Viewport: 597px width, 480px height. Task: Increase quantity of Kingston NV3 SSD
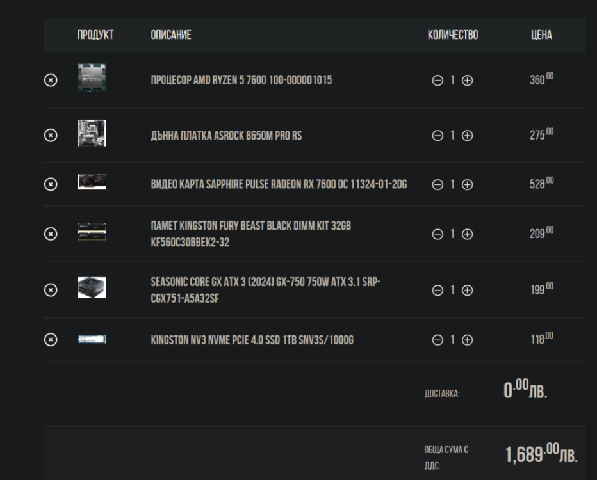pyautogui.click(x=467, y=340)
